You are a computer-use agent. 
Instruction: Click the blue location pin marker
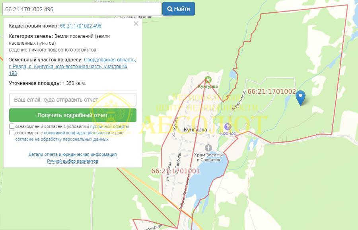[300, 98]
